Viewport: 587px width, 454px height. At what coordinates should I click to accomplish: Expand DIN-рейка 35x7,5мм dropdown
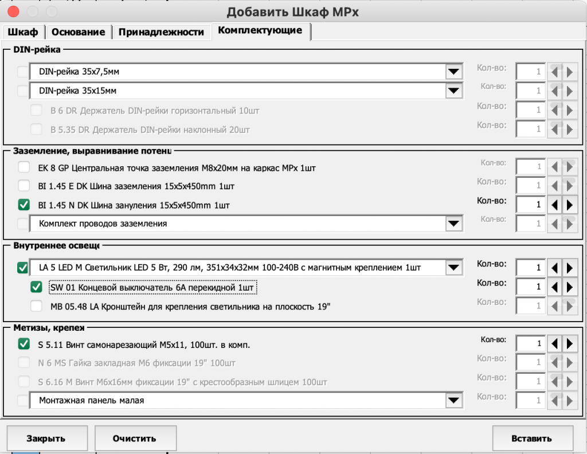point(454,72)
